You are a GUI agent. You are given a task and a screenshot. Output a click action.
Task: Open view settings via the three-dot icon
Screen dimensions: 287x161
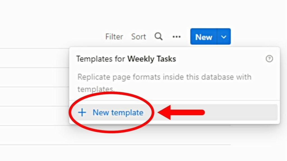tap(177, 37)
